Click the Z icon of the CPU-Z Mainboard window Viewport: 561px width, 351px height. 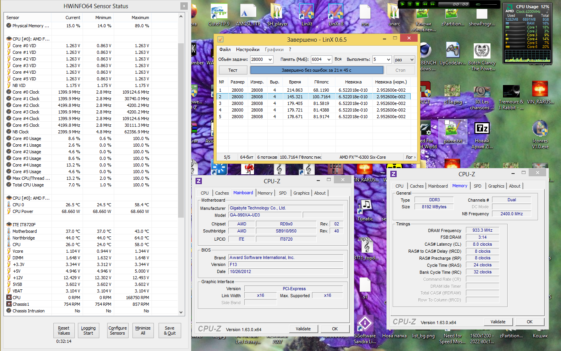pos(199,181)
